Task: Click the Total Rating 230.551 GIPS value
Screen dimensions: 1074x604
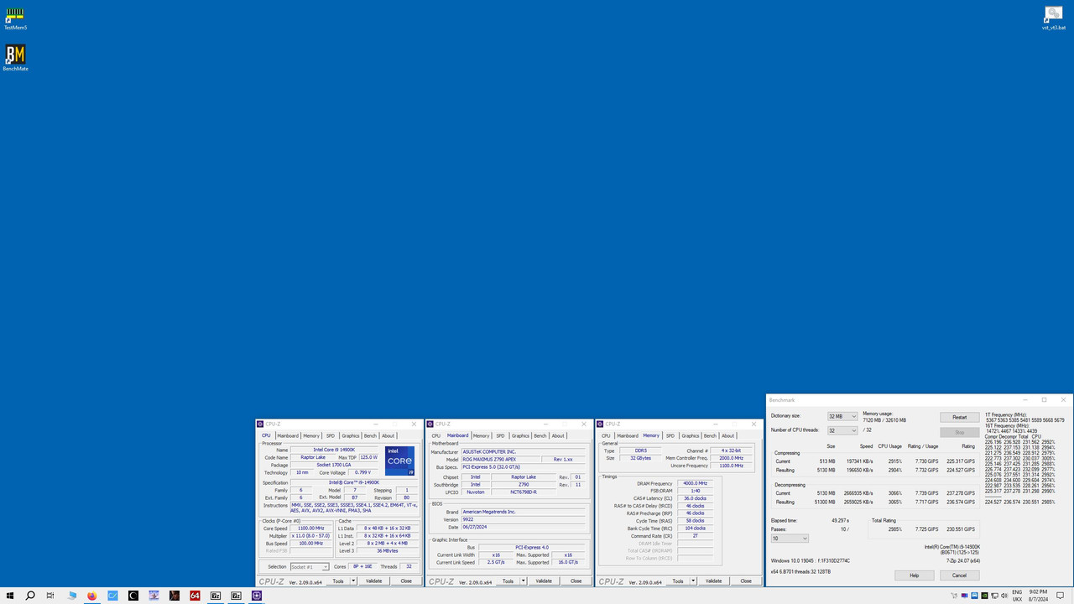Action: tap(962, 529)
